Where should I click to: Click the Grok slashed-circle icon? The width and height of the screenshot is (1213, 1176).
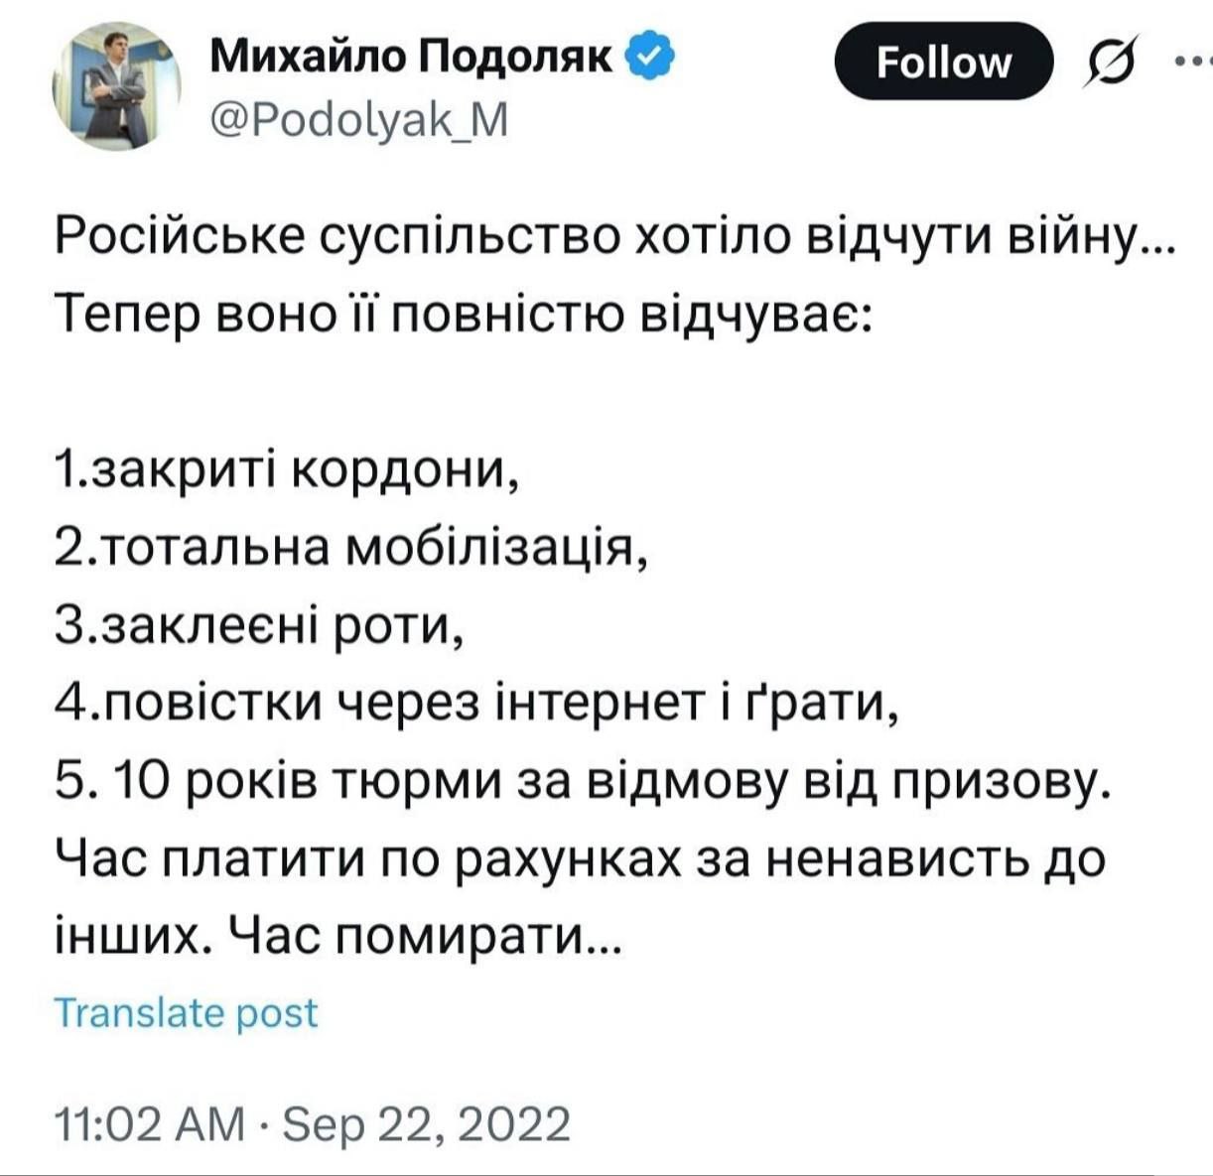tap(1111, 63)
